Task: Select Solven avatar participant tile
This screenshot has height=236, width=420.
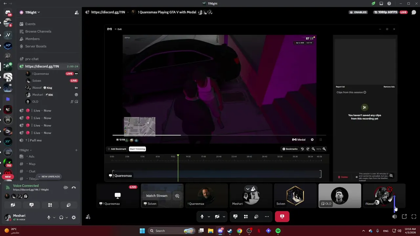Action: point(295,196)
